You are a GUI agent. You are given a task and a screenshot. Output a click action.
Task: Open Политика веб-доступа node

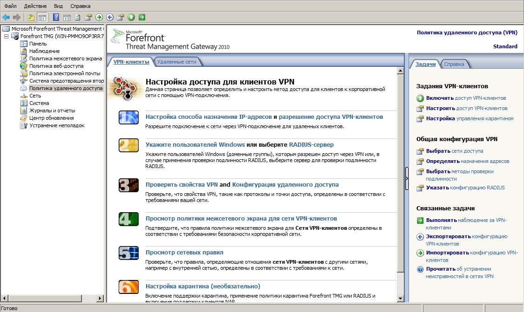point(56,66)
